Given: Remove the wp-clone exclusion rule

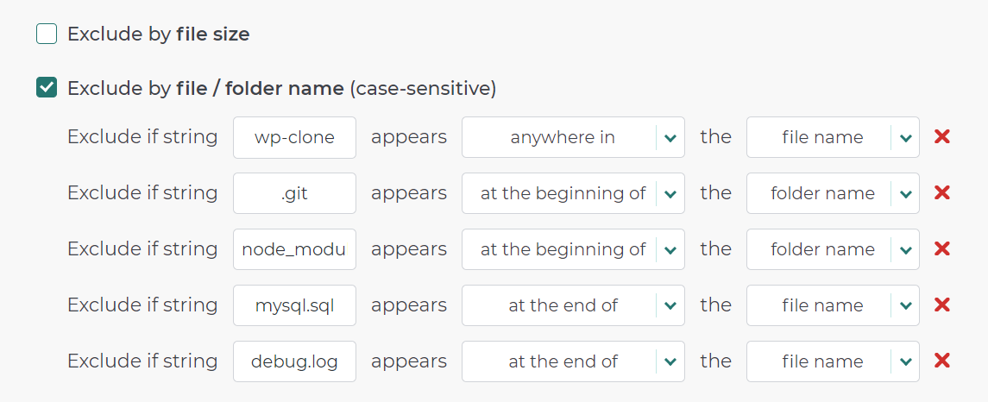Looking at the screenshot, I should click(x=942, y=136).
